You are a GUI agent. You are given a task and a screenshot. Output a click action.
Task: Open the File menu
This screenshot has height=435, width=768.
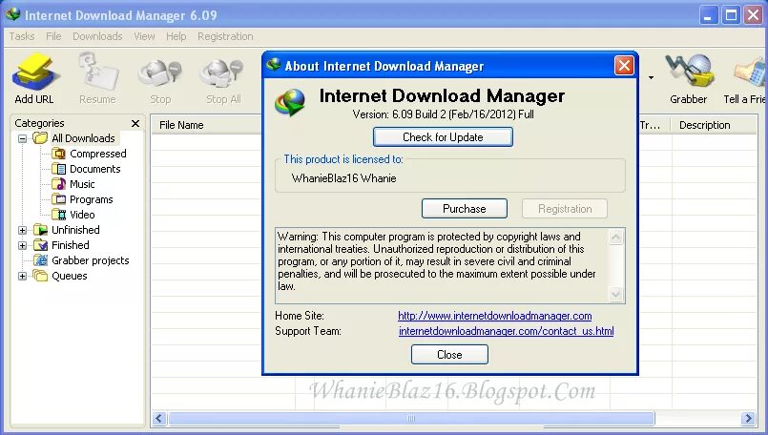[53, 36]
